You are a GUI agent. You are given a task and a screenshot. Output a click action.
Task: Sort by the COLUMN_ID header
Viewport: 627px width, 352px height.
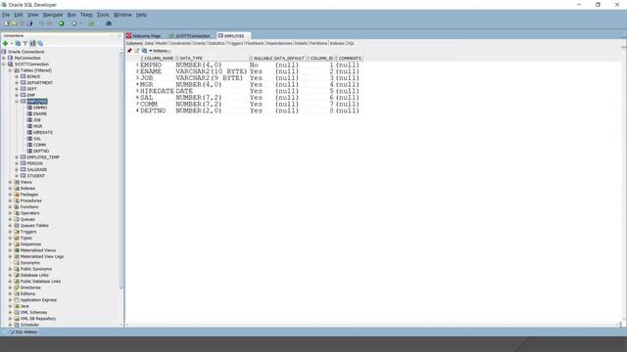pyautogui.click(x=321, y=59)
